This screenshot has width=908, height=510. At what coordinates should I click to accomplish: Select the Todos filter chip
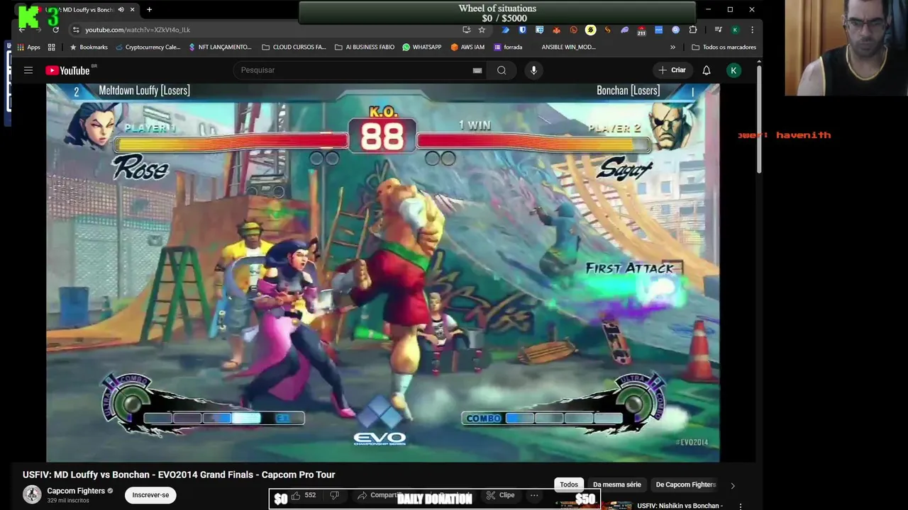click(x=569, y=484)
